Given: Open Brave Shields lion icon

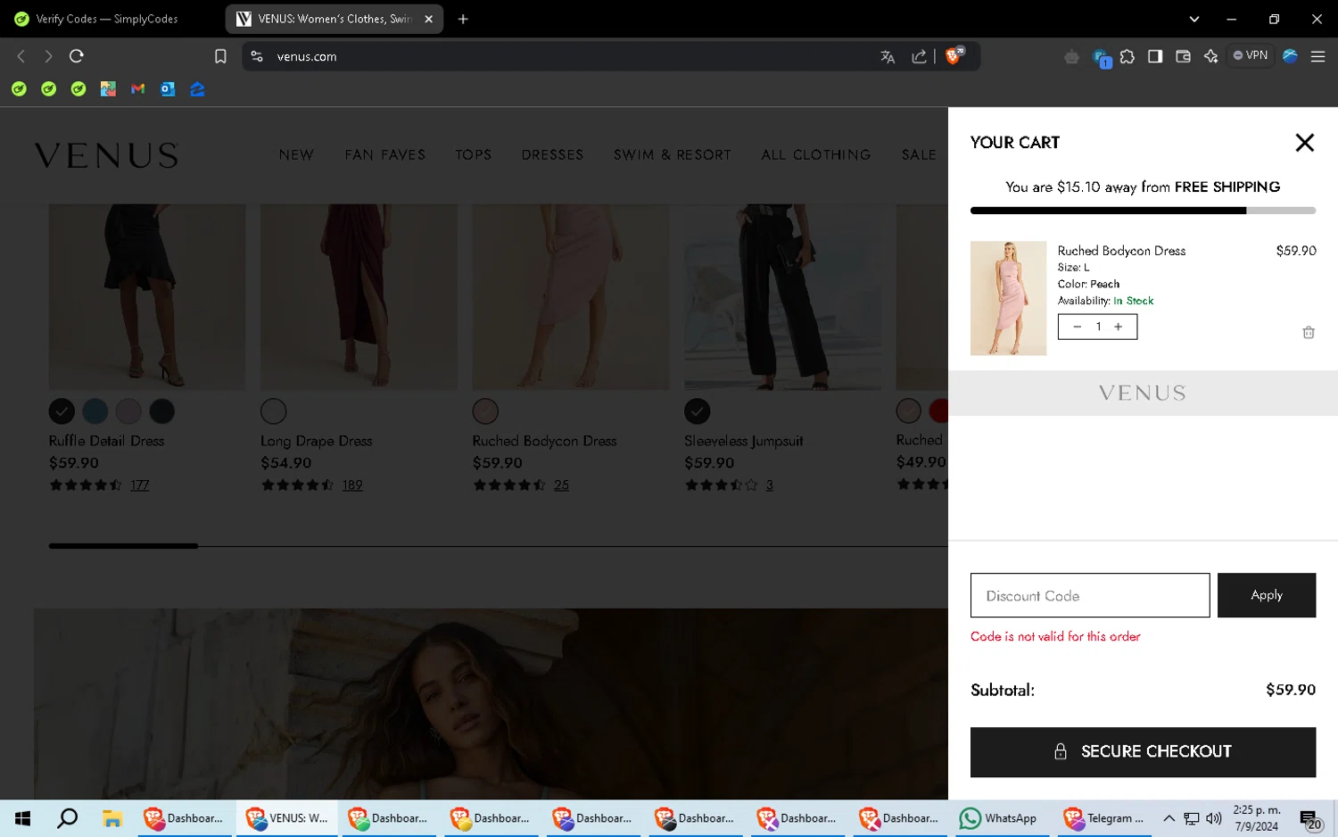Looking at the screenshot, I should 954,56.
